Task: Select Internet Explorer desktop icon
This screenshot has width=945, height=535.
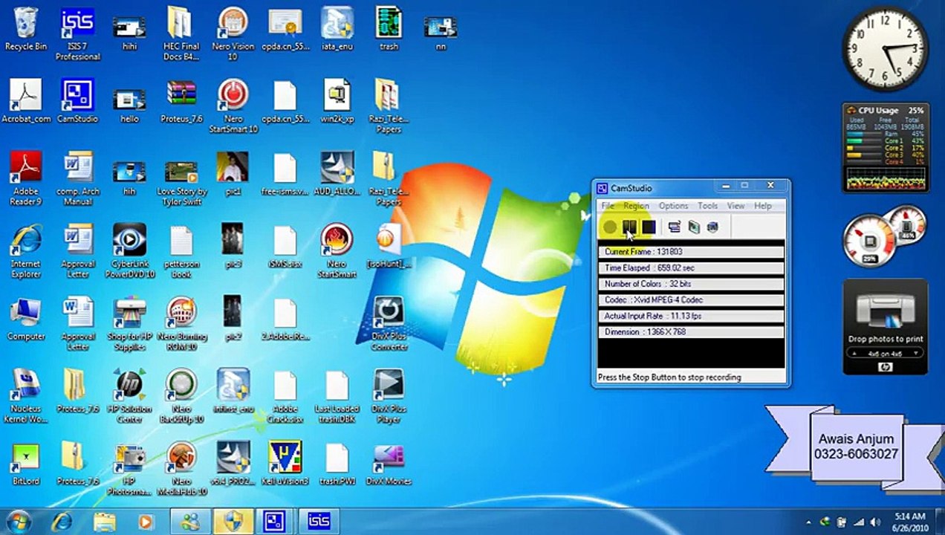Action: (x=26, y=251)
